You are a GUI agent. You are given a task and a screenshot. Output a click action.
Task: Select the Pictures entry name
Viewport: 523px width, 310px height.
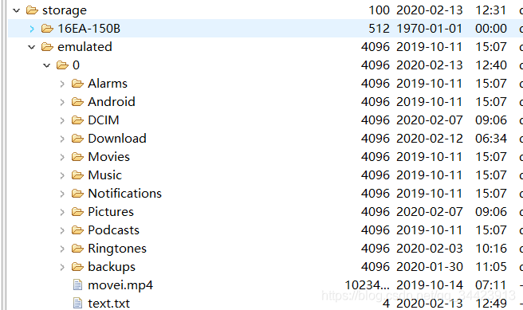coord(111,212)
